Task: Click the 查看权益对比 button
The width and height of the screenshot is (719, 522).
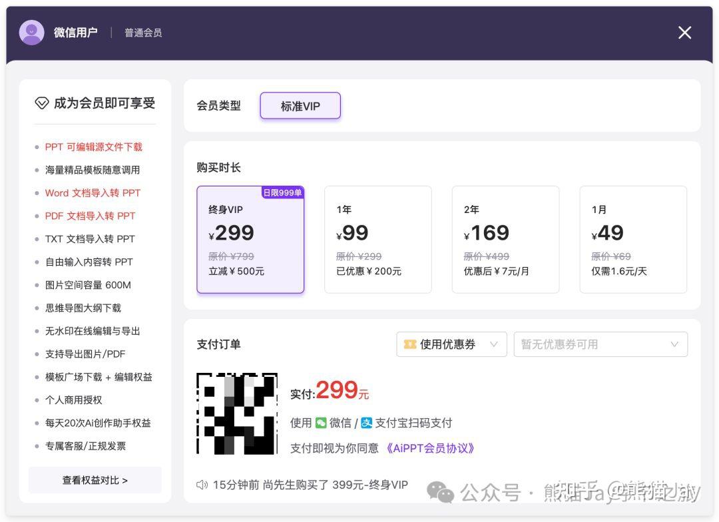Action: click(95, 480)
